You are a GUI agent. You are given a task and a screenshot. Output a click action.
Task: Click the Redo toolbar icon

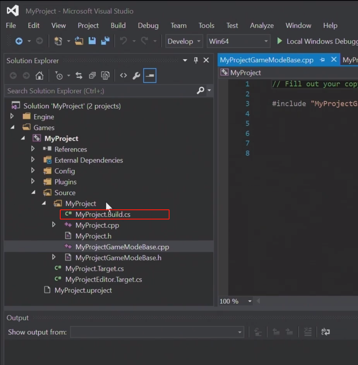coord(144,41)
